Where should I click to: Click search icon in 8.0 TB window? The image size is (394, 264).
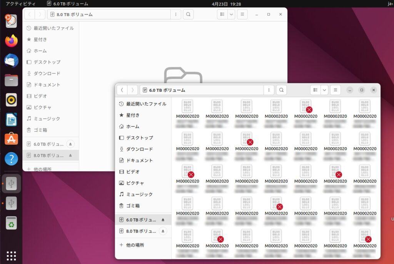tap(188, 15)
